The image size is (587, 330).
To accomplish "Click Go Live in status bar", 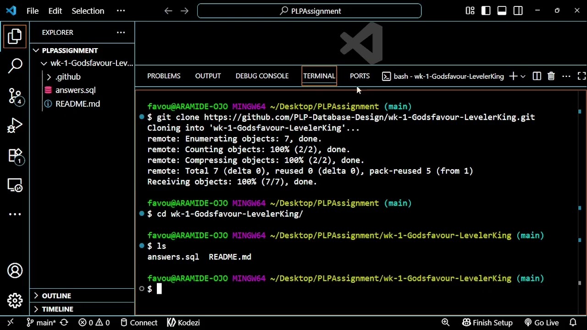I will pyautogui.click(x=542, y=323).
